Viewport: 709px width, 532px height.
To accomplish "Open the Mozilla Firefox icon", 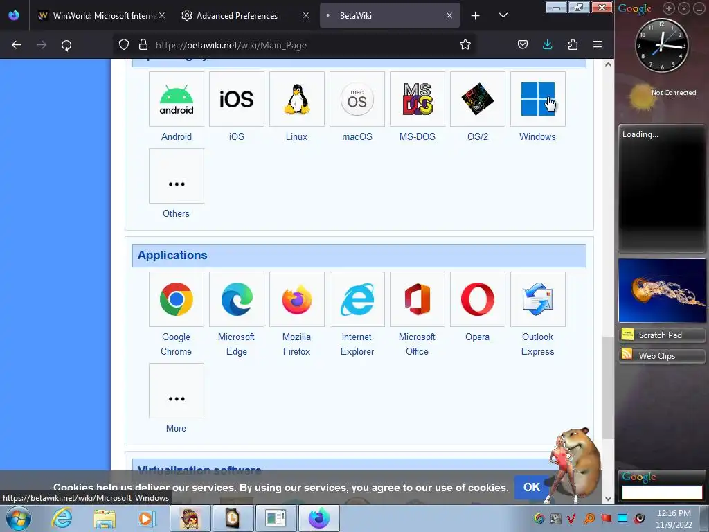I will 296,299.
